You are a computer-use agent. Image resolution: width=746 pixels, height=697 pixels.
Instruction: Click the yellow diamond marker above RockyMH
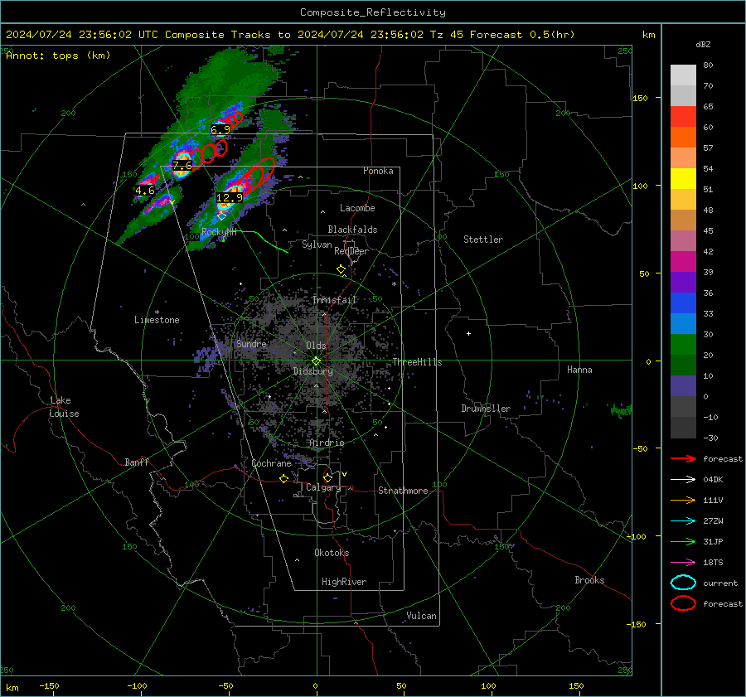[221, 216]
